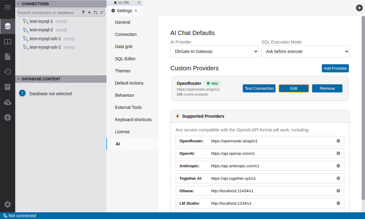Add new connection folder
Screen dimensions: 365x219
coord(96,12)
